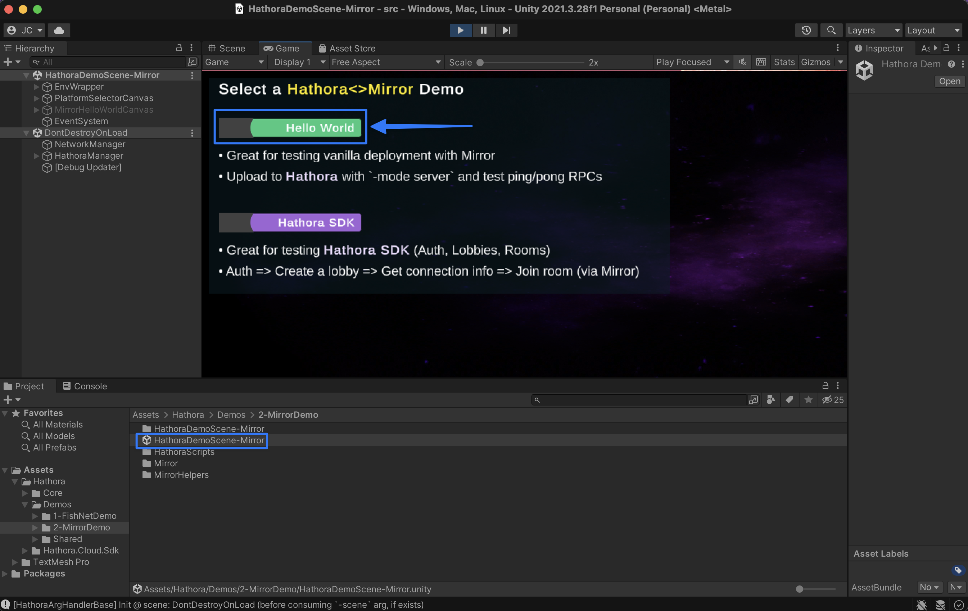Open the Game view mode dropdown
Image resolution: width=968 pixels, height=611 pixels.
(234, 62)
